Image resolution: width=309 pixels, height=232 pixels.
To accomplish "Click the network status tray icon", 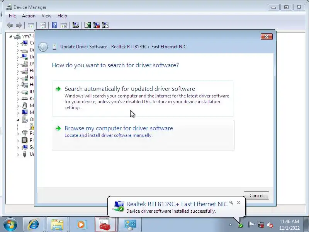I will tap(261, 225).
